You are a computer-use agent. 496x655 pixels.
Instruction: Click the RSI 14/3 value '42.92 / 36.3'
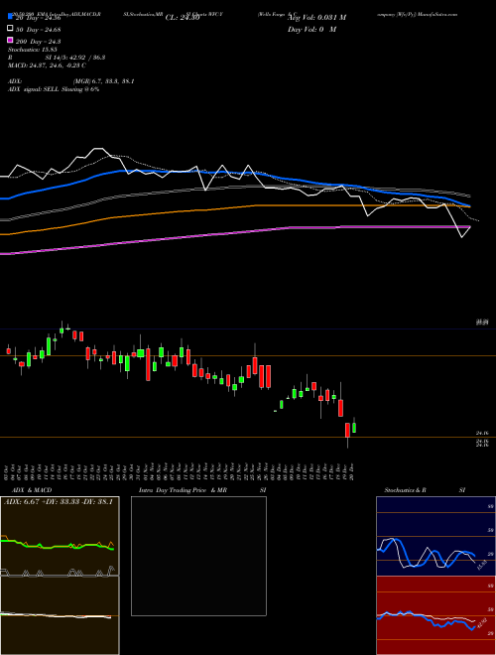pyautogui.click(x=88, y=58)
